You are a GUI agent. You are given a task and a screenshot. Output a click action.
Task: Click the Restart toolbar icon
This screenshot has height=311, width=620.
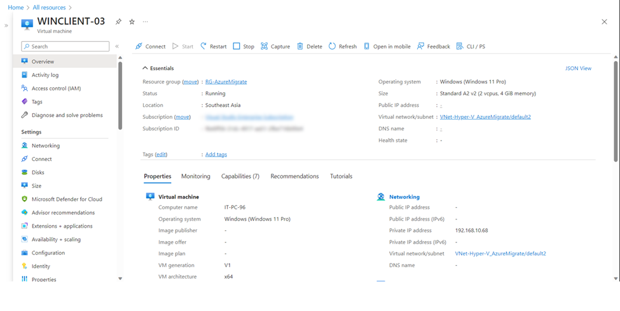coord(203,46)
